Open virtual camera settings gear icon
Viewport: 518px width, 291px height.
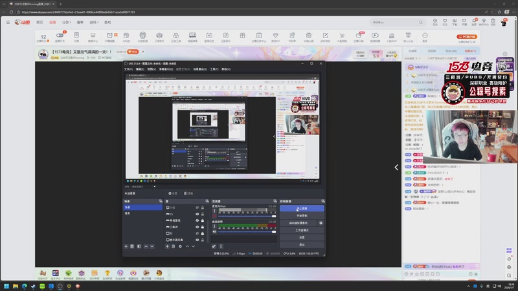[321, 223]
